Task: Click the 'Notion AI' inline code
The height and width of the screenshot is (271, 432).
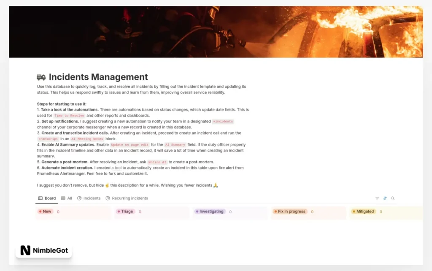Action: point(157,162)
